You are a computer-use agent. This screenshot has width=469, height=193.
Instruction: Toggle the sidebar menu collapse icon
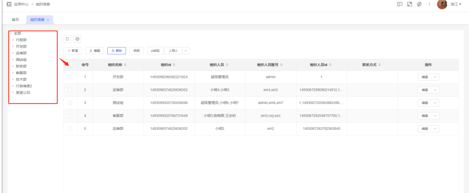[x=9, y=4]
